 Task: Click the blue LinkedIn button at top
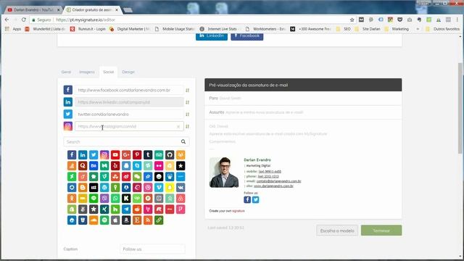coord(212,36)
